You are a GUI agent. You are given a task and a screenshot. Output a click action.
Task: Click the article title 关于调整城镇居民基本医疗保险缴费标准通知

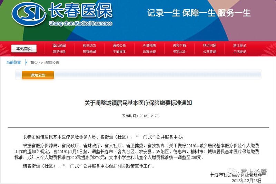tap(138, 103)
